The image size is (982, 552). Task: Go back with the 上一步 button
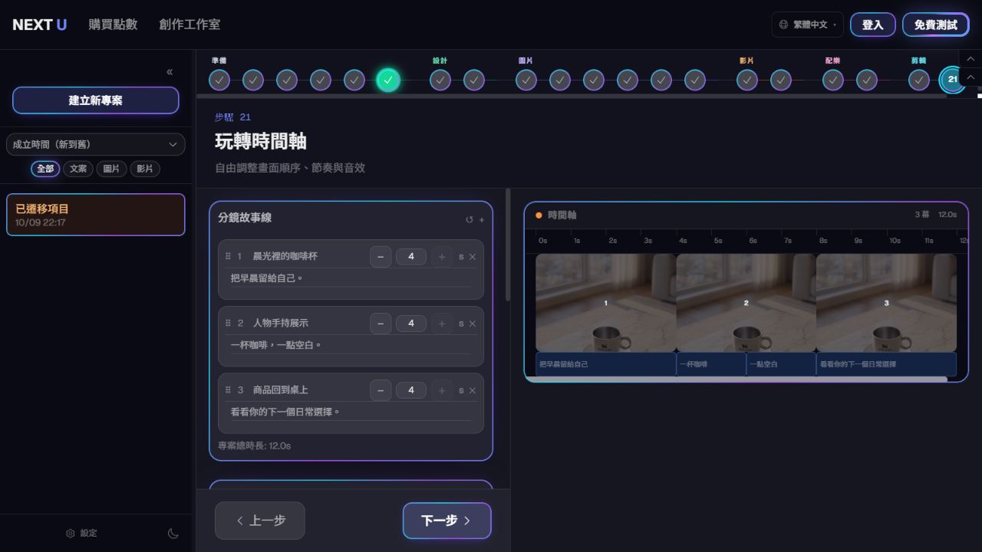[260, 521]
